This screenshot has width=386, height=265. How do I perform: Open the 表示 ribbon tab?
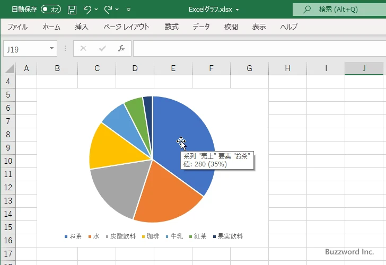[259, 26]
